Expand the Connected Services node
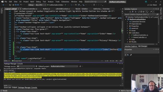The width and height of the screenshot is (163, 92). (x=127, y=21)
